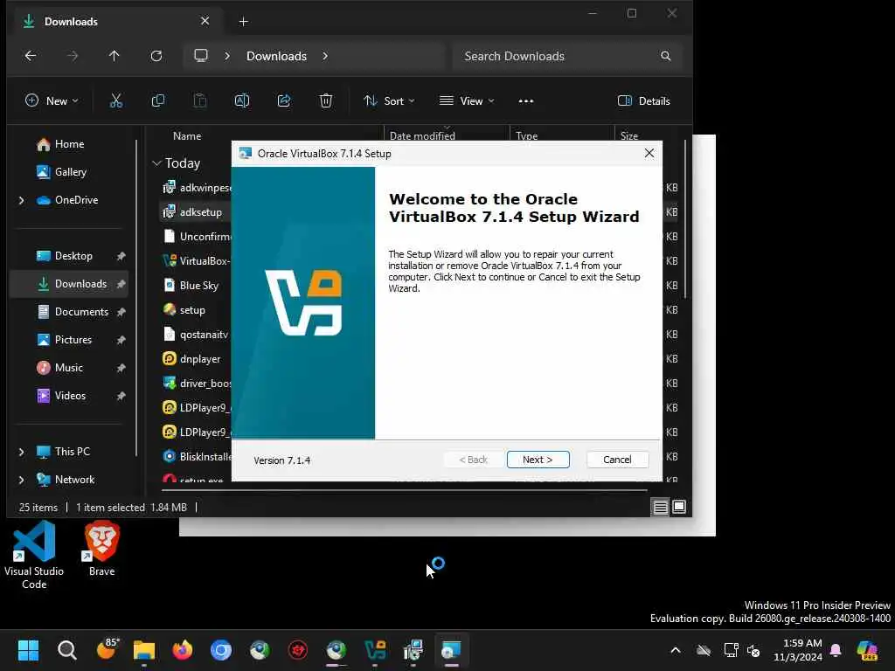Screen dimensions: 895x671
Task: Add a new File Explorer tab
Action: pyautogui.click(x=243, y=22)
